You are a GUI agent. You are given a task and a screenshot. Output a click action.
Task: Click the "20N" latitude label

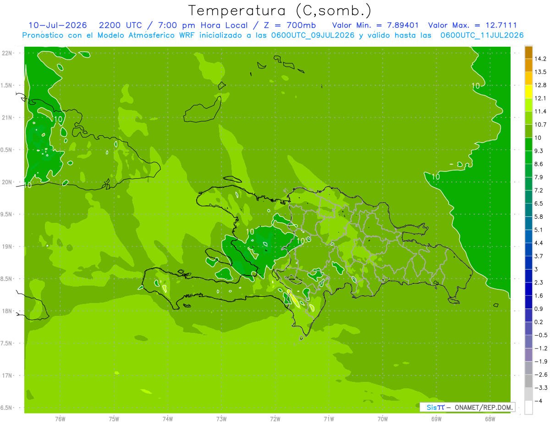click(7, 182)
